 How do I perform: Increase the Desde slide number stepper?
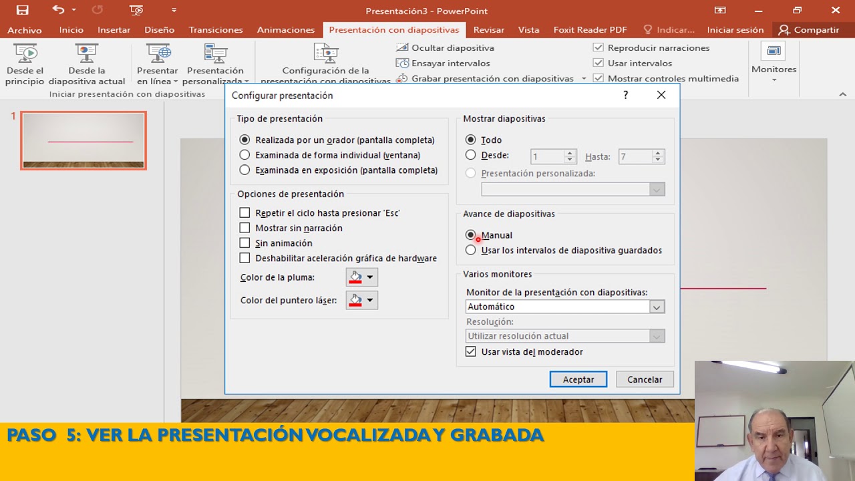(x=570, y=153)
